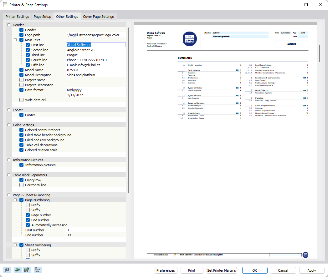Click the Fifth line e-mail value

coord(84,65)
